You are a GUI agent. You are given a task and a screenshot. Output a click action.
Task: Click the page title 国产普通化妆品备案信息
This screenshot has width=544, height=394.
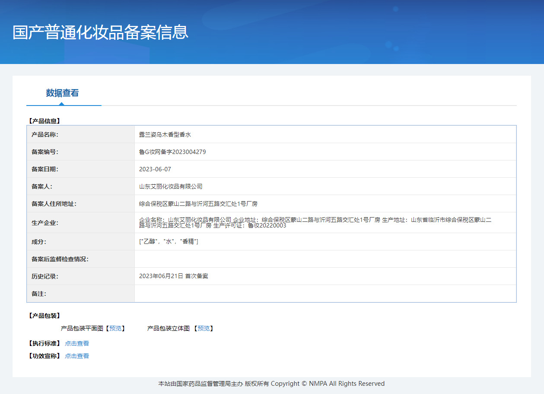(100, 32)
